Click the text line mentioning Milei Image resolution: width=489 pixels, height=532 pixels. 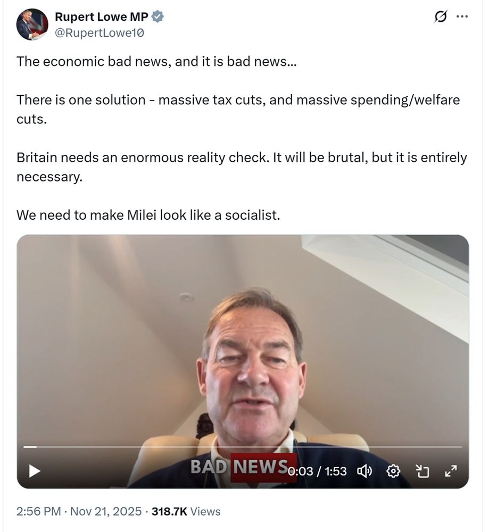tap(148, 215)
